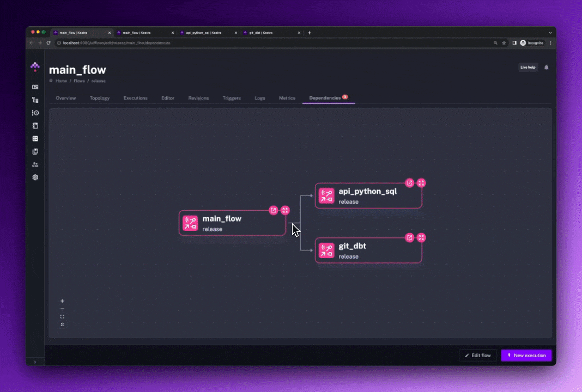Click the settings gear in the sidebar
The image size is (582, 392).
(35, 177)
